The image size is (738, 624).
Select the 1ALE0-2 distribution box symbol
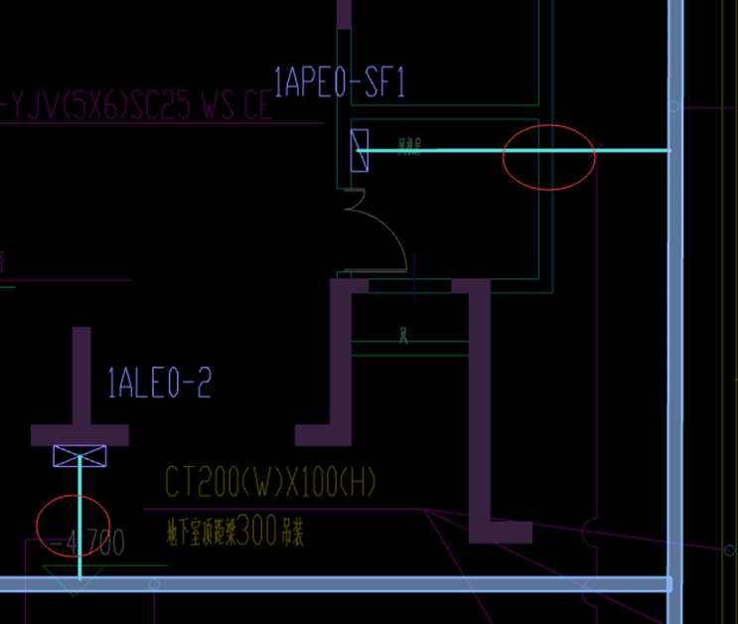point(79,456)
